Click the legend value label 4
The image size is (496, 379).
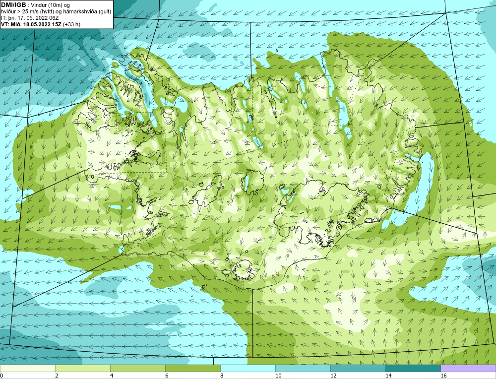[112, 376]
